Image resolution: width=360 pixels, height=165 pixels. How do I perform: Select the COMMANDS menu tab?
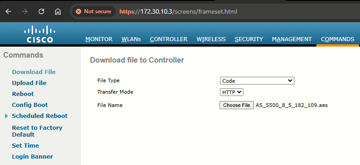[x=337, y=39]
